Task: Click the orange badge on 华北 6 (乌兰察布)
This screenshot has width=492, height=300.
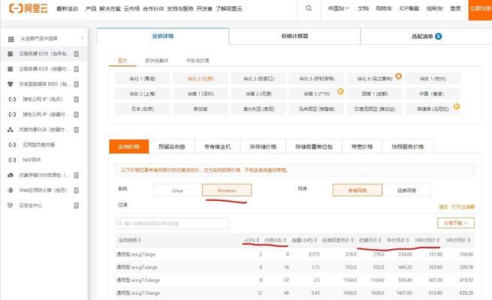Action: [x=399, y=76]
